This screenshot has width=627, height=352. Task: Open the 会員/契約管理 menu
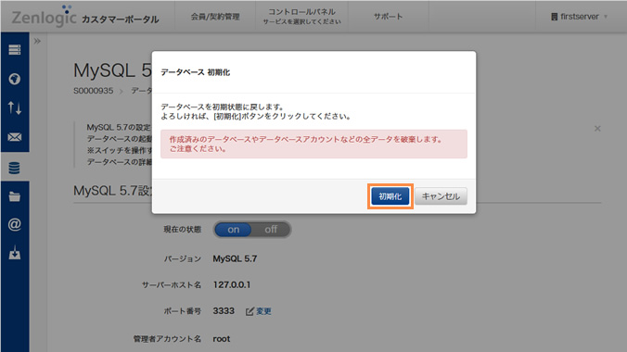coord(215,17)
